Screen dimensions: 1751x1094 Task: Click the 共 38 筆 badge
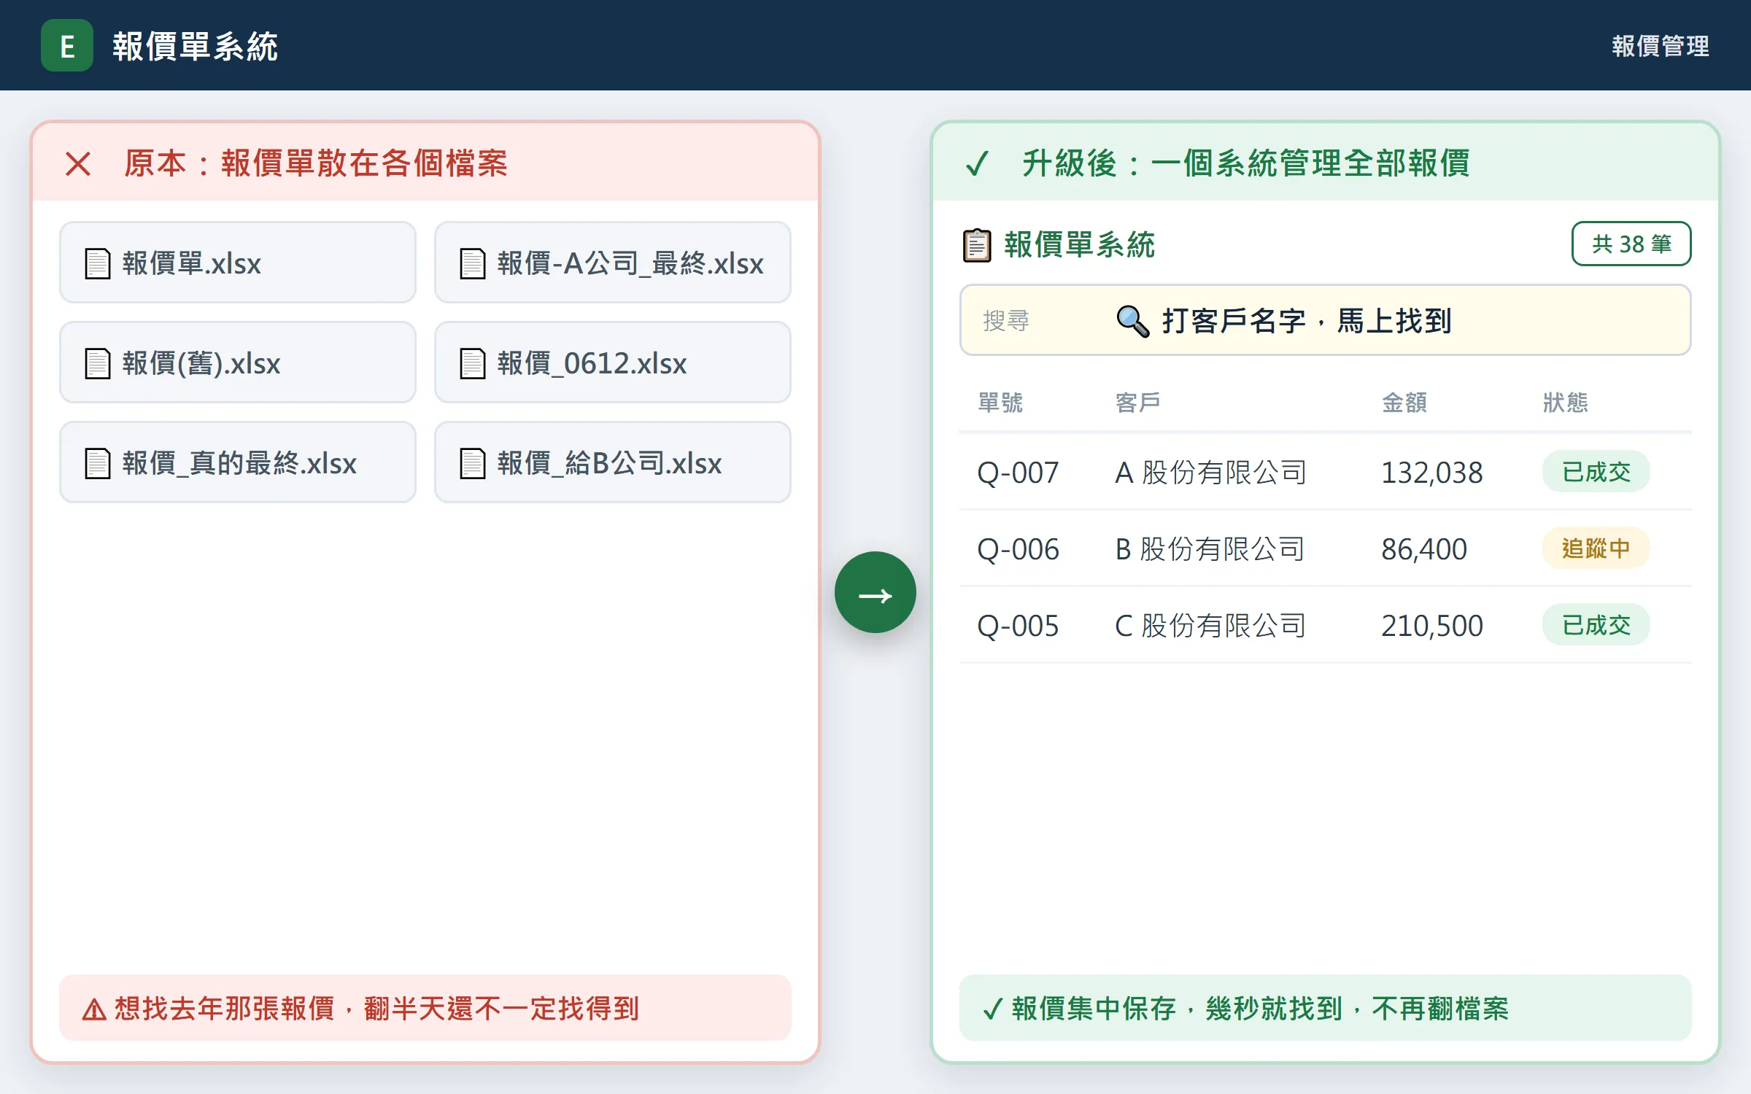[1631, 244]
